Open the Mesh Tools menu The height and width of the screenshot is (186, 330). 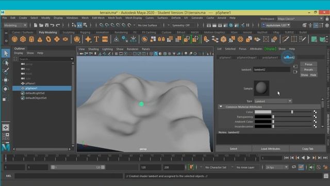[x=114, y=18]
